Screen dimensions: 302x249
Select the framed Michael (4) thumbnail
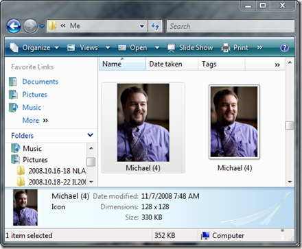(x=234, y=122)
